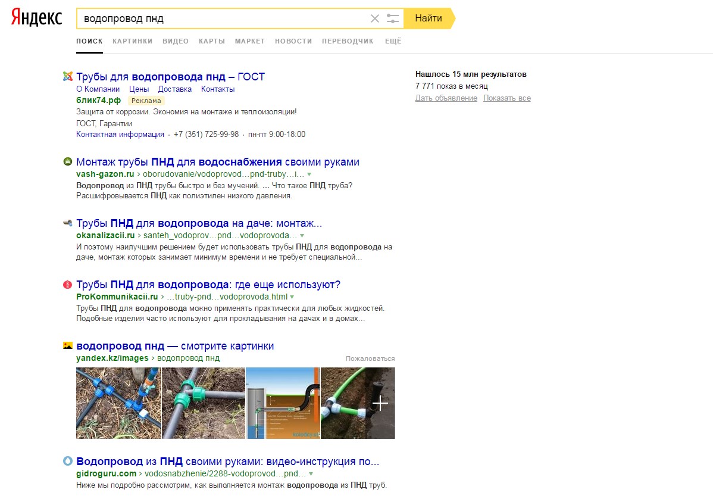
Task: Click the водопровод пнд path after yandex.kz/images
Action: (188, 358)
